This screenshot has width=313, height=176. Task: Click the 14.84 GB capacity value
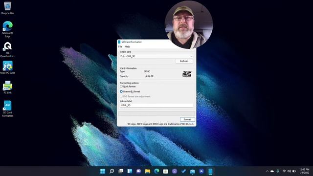(x=149, y=76)
